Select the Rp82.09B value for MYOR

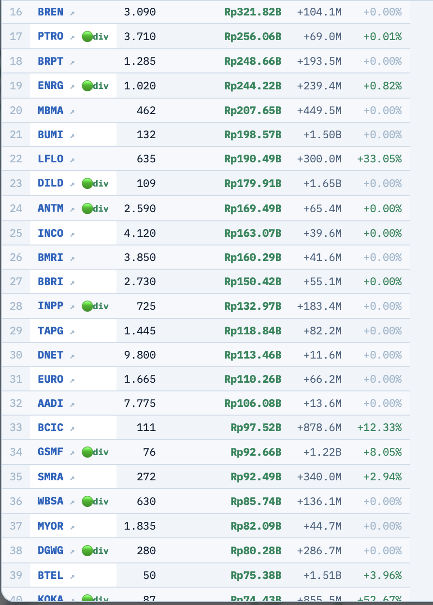point(256,526)
